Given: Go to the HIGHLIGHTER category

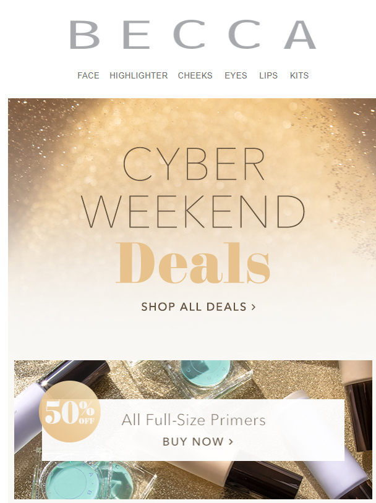Looking at the screenshot, I should (x=139, y=75).
